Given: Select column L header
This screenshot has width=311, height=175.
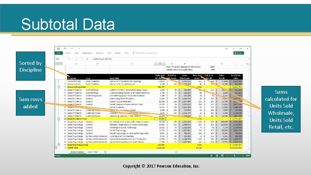Looking at the screenshot, I should [236, 64].
